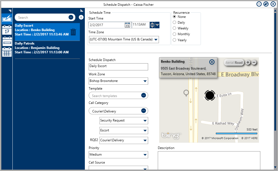Select Weekly recurrence option

coord(174,28)
